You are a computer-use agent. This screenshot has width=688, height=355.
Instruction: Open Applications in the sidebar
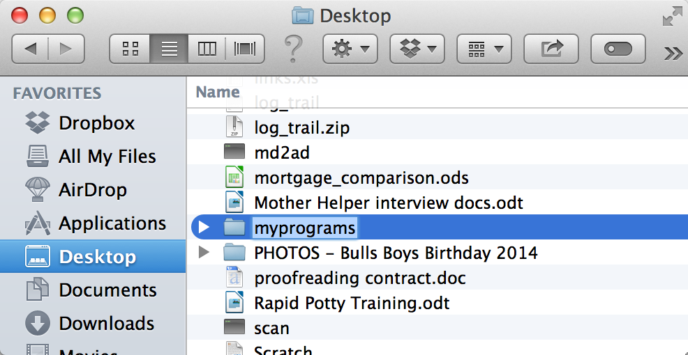click(112, 223)
